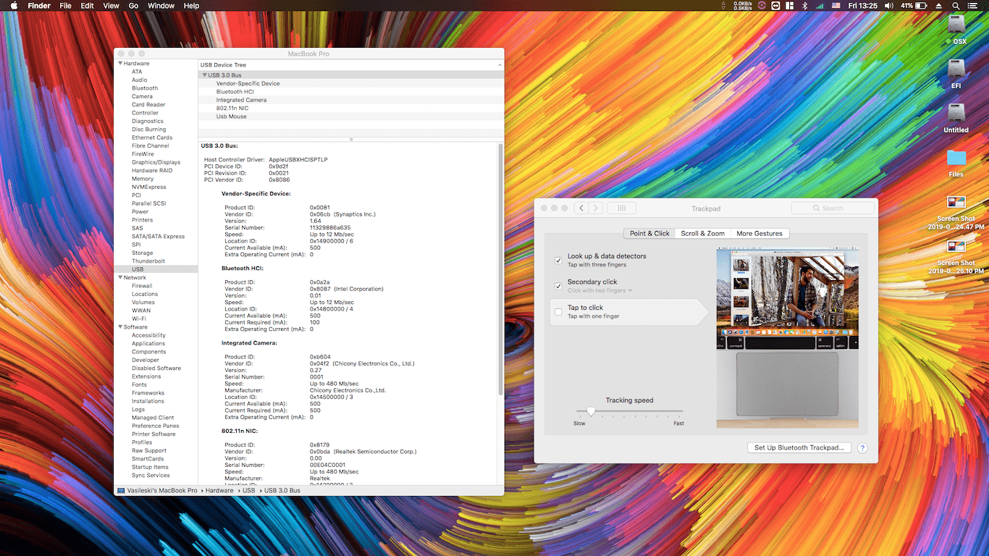The width and height of the screenshot is (989, 556).
Task: Open the Go menu
Action: [133, 5]
